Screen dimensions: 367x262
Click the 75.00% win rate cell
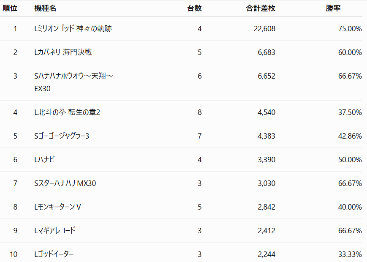(350, 29)
